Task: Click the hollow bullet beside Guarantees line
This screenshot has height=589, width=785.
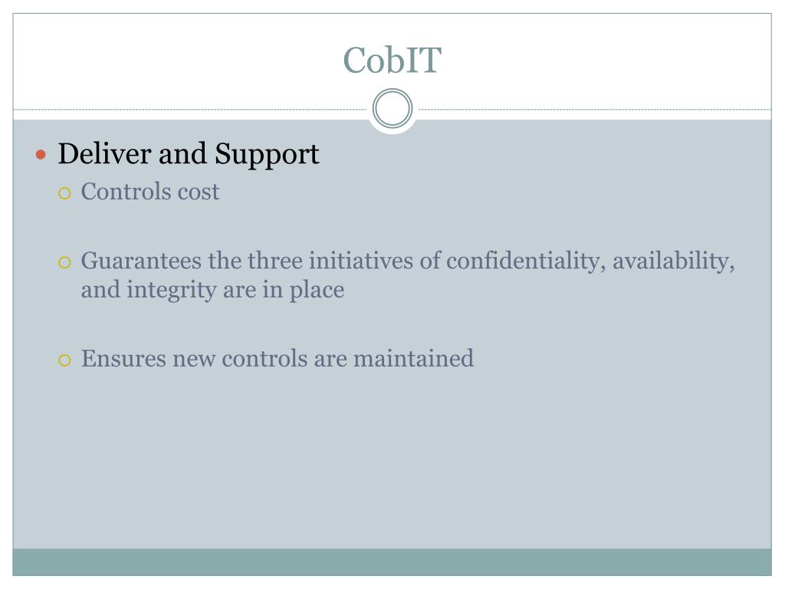Action: point(64,263)
